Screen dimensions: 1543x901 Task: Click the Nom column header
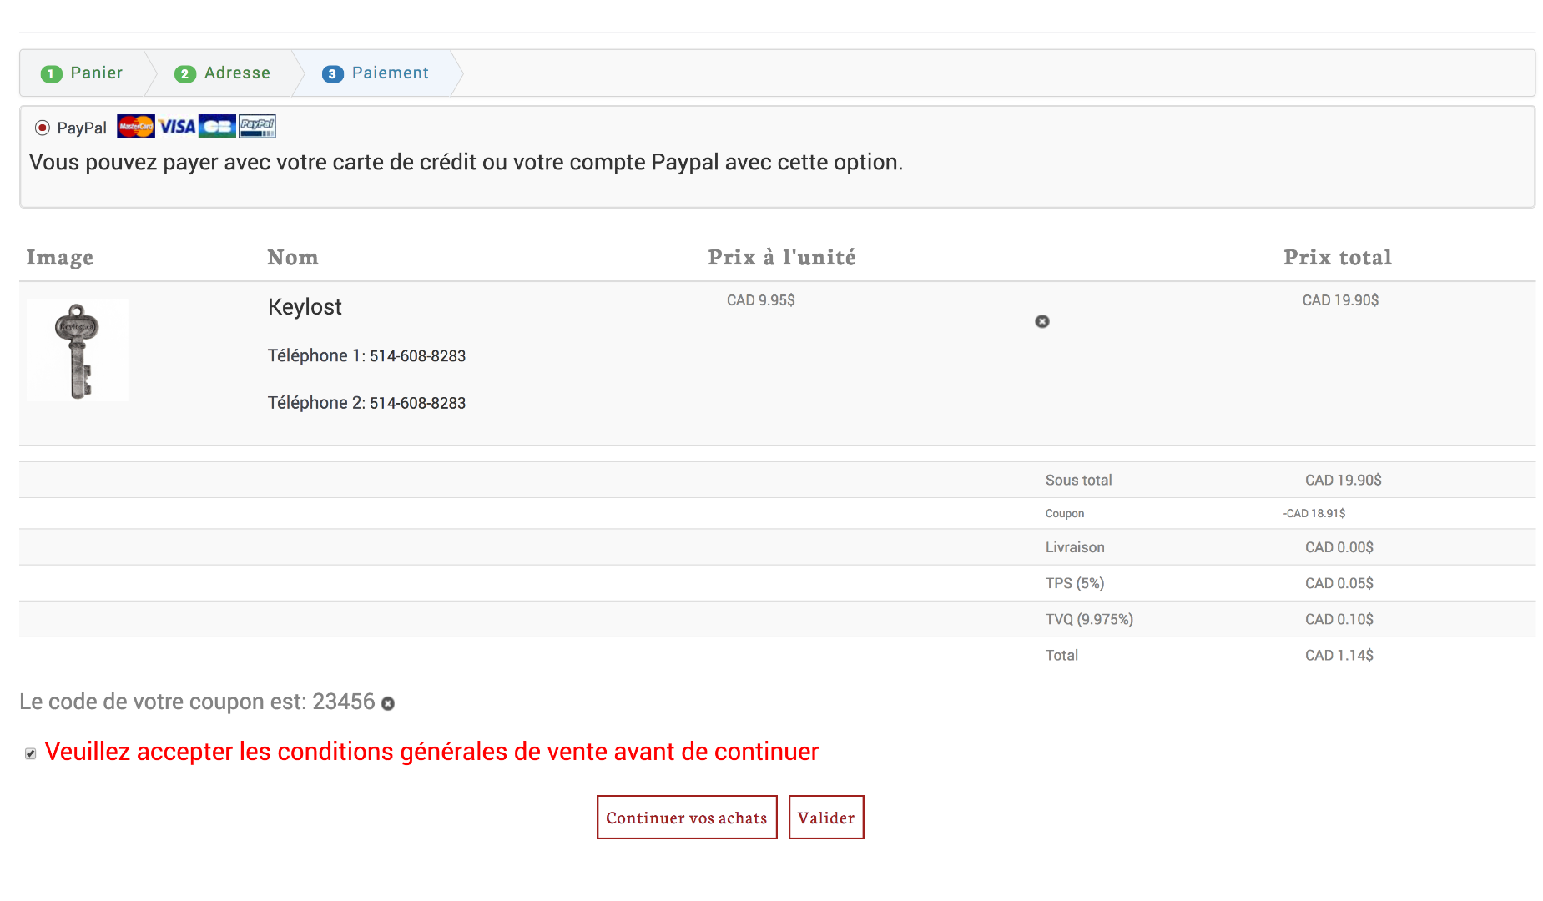click(292, 258)
